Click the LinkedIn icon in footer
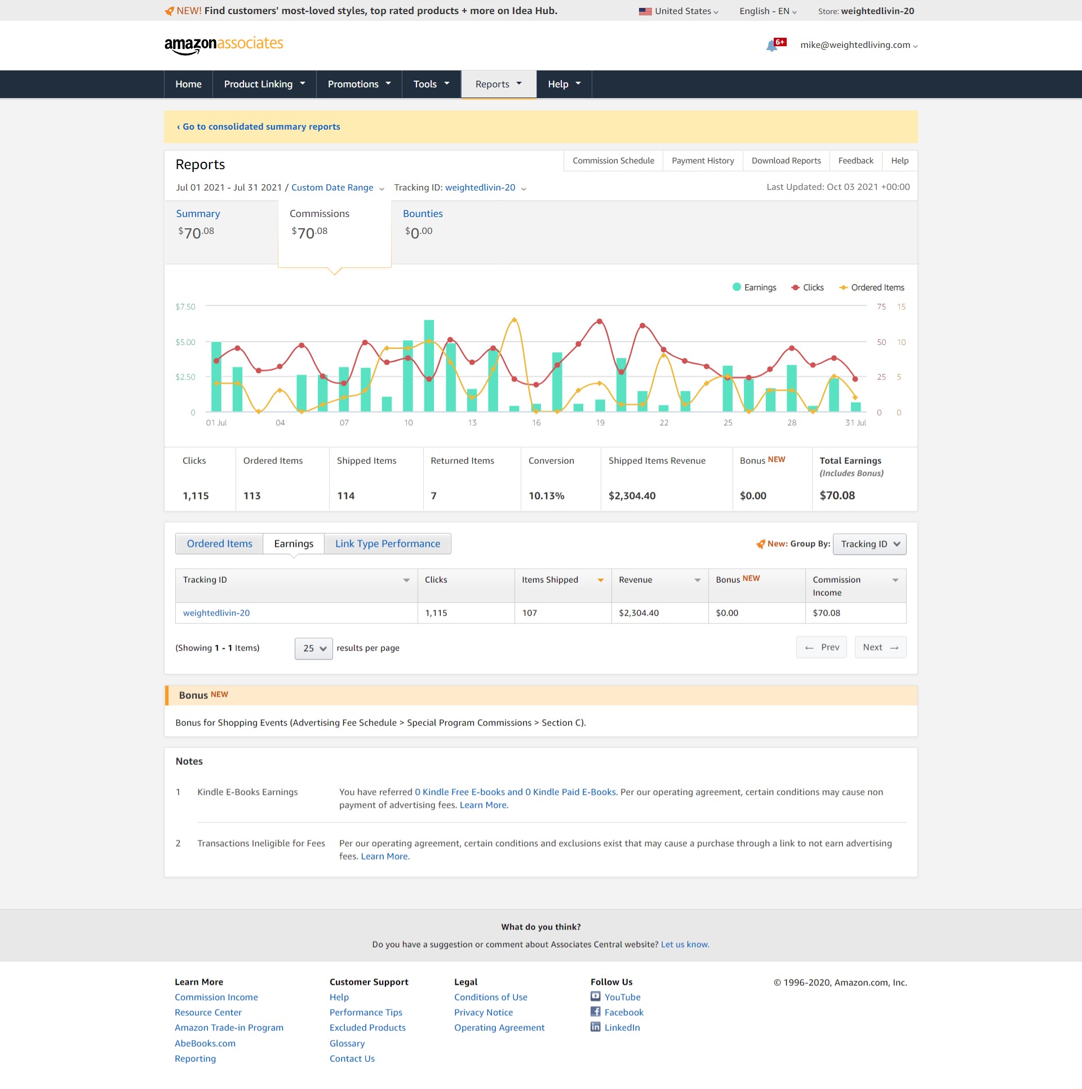 pyautogui.click(x=596, y=1027)
